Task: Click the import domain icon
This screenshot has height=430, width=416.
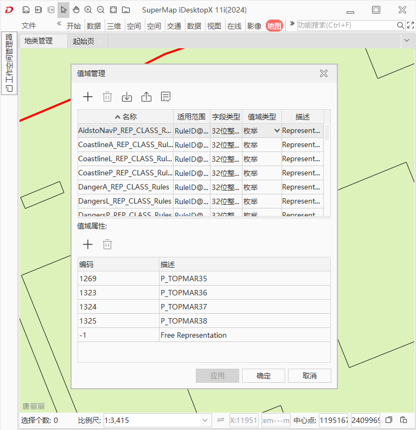Action: point(127,97)
